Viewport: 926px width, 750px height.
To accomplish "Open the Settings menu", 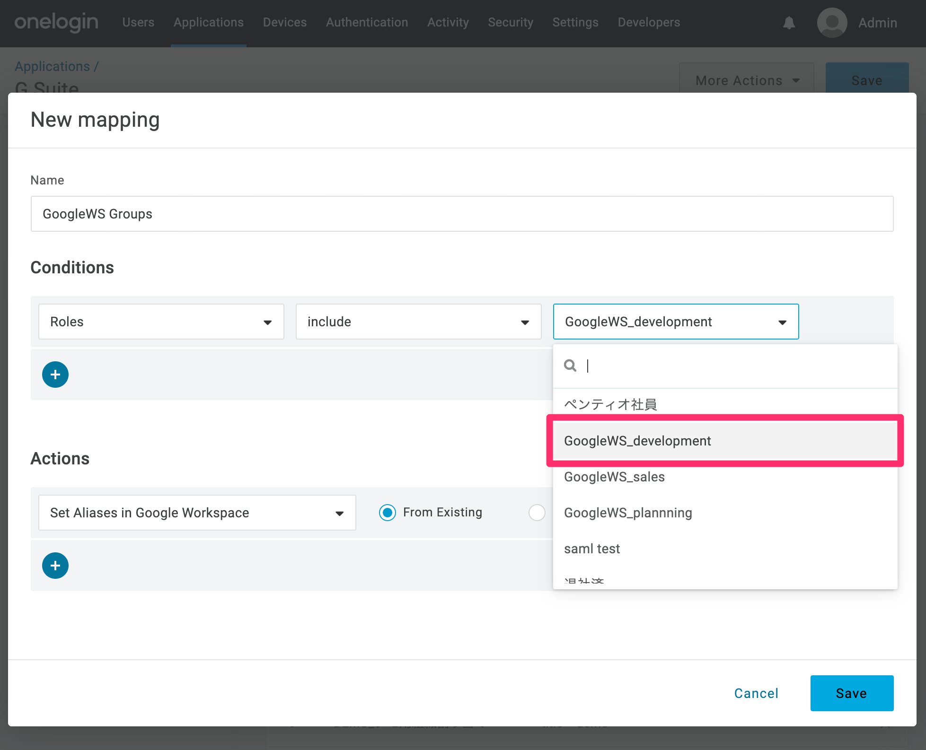I will [x=575, y=22].
